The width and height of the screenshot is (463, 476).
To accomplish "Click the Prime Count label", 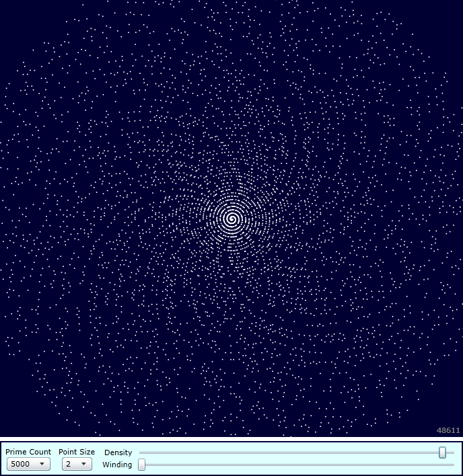I will pyautogui.click(x=28, y=452).
